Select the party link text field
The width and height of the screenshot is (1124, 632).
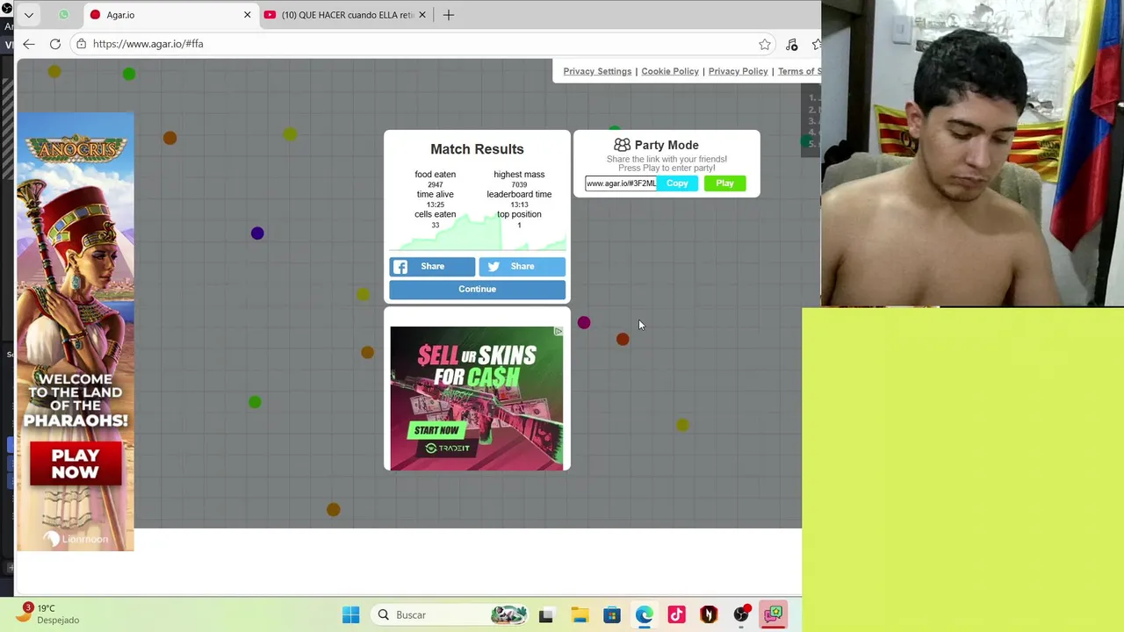[x=621, y=183]
